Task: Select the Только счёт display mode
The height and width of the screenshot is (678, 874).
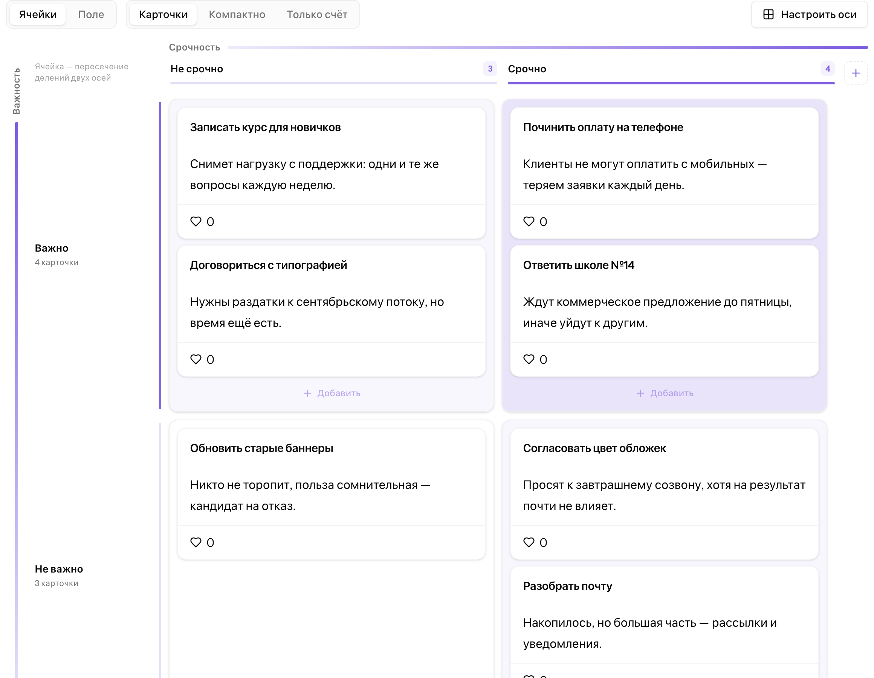Action: [x=317, y=14]
